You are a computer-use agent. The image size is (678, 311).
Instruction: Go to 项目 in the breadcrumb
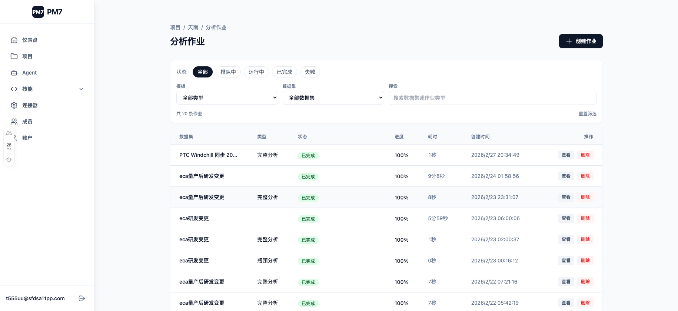coord(175,27)
